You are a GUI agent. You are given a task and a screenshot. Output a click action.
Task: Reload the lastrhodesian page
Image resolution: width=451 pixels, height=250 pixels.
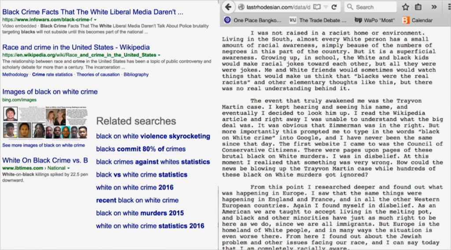pos(334,7)
